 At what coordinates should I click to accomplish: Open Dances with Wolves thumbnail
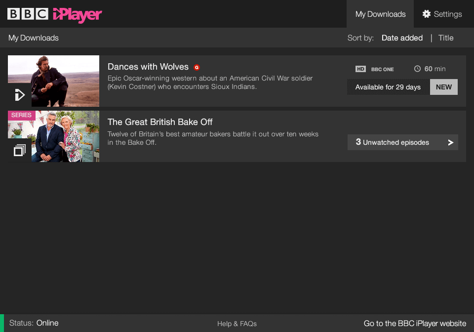click(53, 81)
